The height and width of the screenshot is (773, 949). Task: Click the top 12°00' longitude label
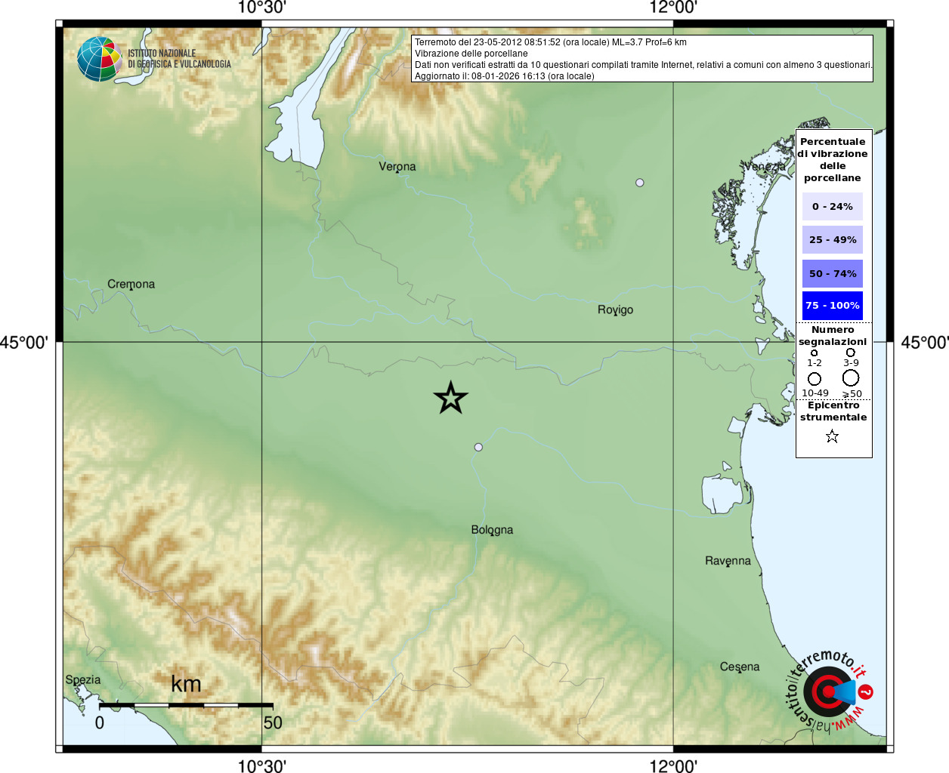(x=673, y=8)
